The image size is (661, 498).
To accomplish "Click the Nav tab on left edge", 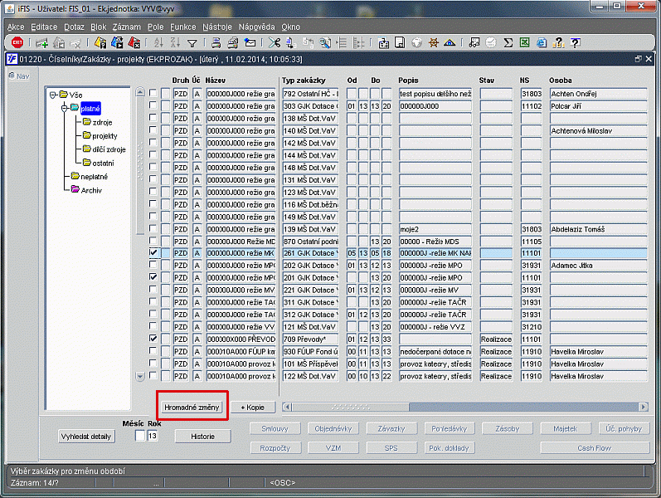I will click(19, 76).
